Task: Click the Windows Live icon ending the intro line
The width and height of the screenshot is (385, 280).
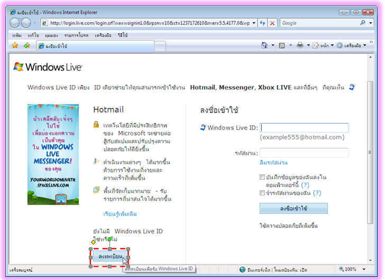Action: click(x=352, y=87)
